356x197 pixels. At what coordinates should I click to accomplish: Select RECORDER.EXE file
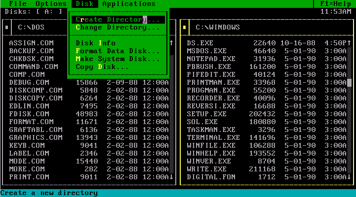267,98
